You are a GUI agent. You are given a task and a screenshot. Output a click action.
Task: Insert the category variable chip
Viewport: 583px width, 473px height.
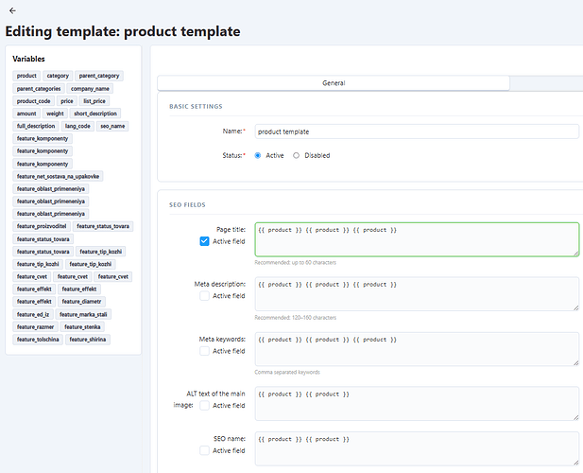pos(58,76)
